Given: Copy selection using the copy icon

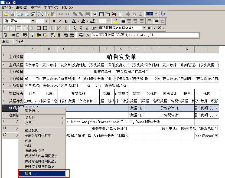Looking at the screenshot, I should tap(47, 14).
